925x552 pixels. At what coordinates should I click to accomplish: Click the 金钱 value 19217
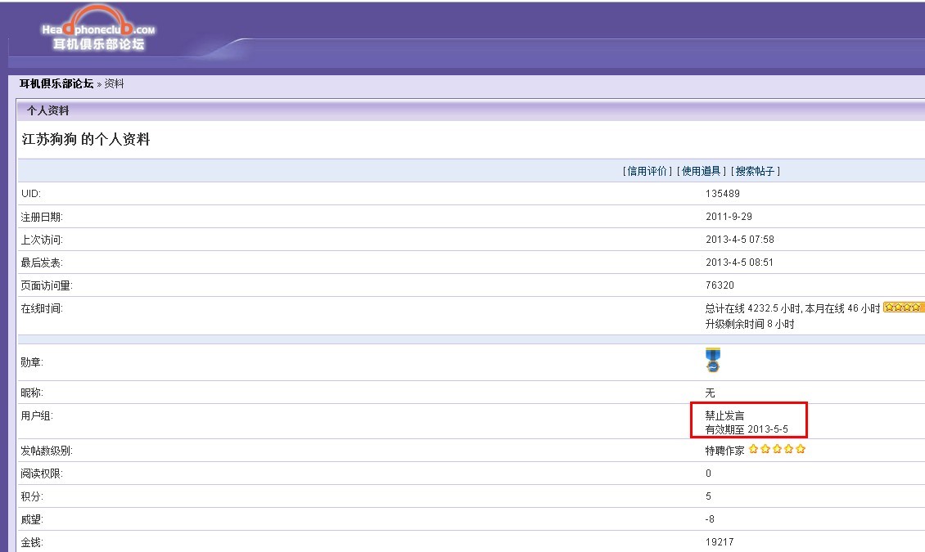[x=720, y=542]
